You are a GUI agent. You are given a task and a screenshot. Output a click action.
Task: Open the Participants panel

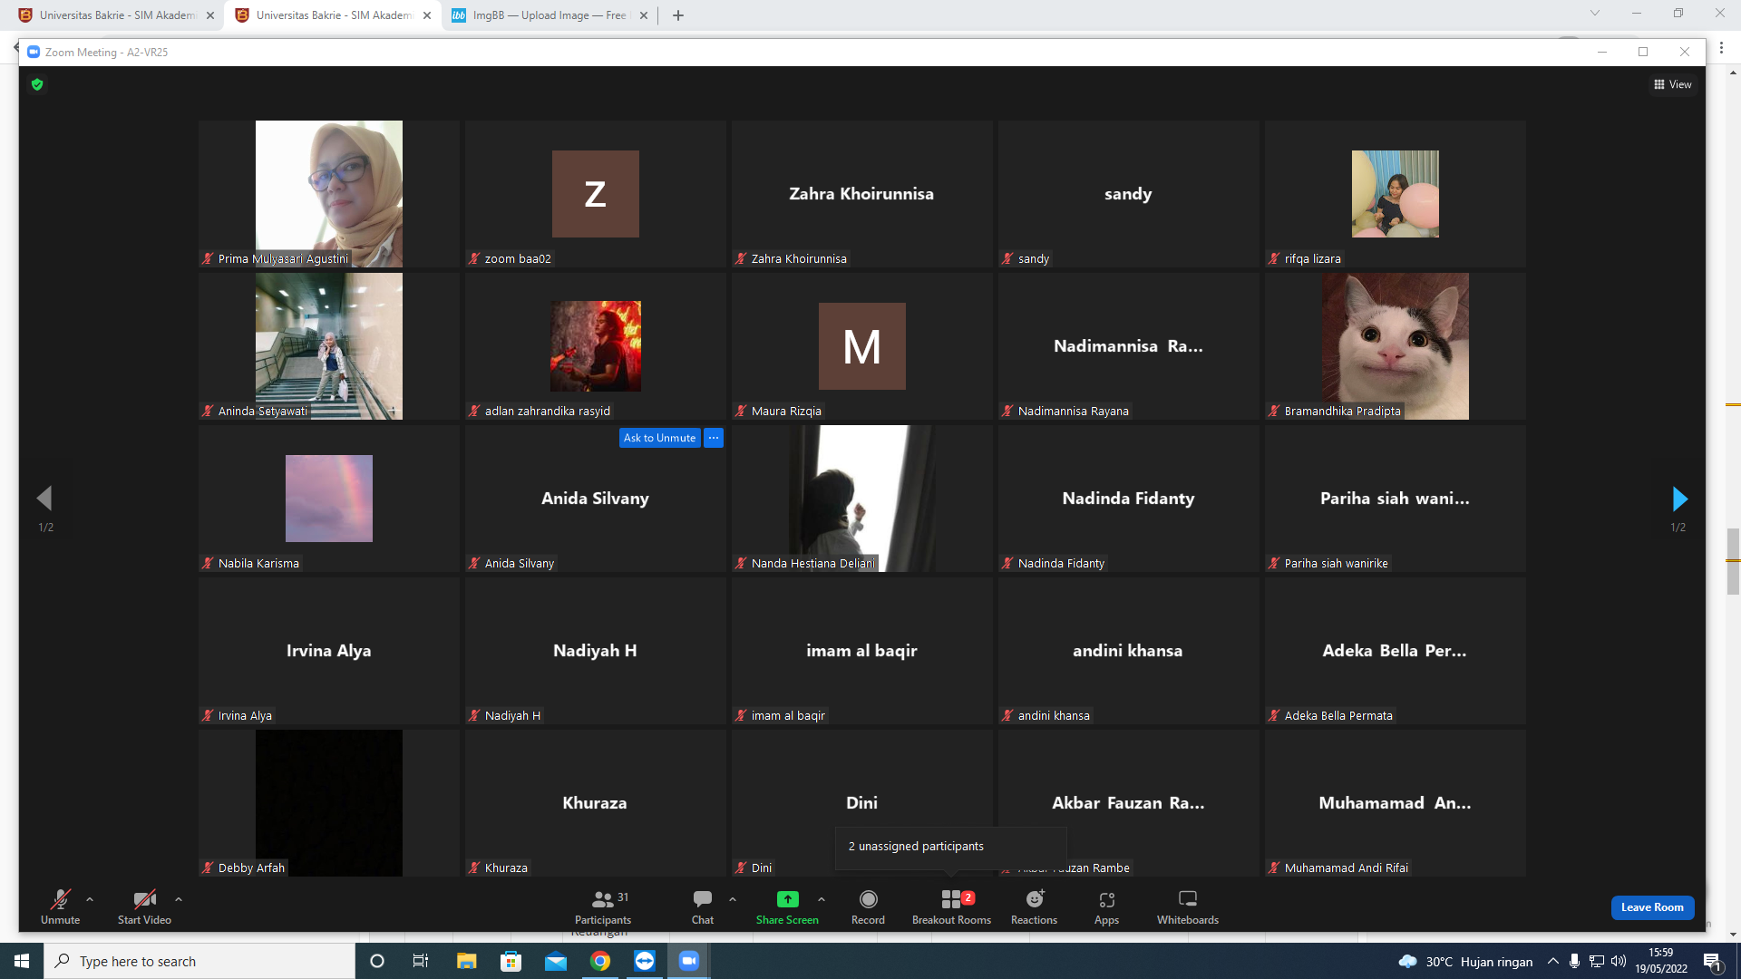(603, 906)
